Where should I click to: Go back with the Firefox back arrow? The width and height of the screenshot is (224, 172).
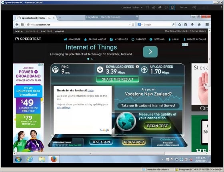click(x=17, y=24)
